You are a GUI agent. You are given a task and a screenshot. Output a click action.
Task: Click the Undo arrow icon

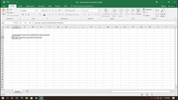click(8, 2)
